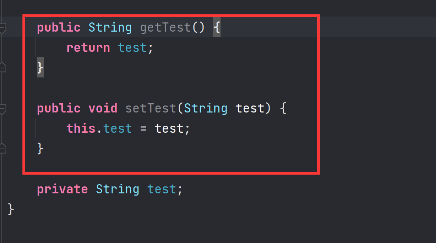Collapse the setTest method fold marker

(x=3, y=109)
